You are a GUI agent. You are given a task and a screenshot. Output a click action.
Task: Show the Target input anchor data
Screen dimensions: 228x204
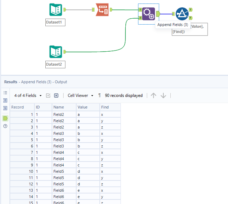5,100
